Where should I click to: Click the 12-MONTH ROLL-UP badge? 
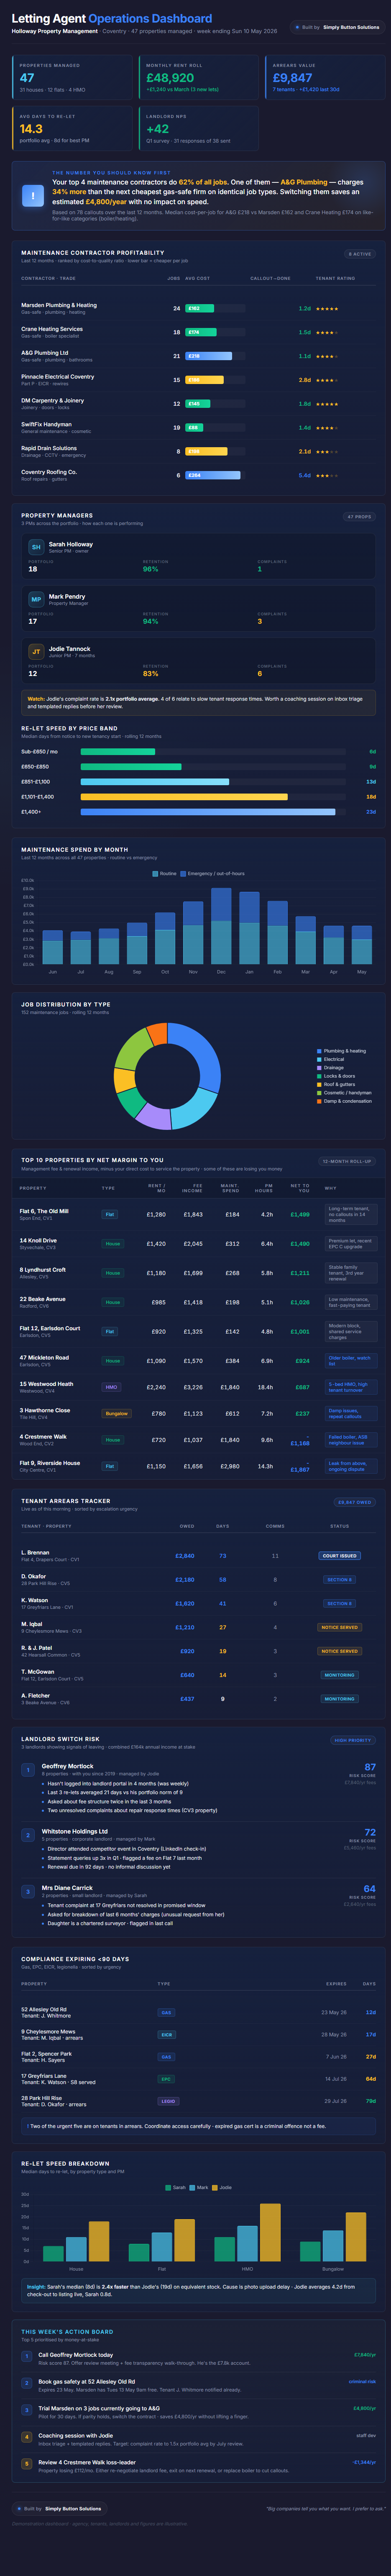point(347,1161)
